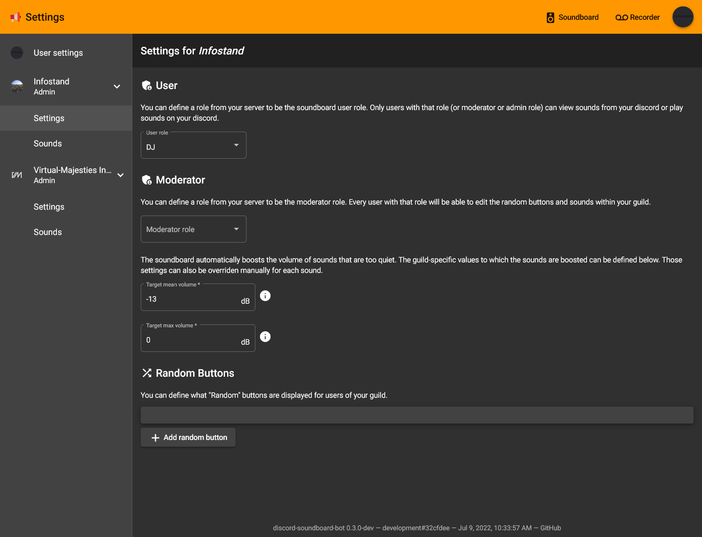Open Settings under Virtual-Majesties
This screenshot has width=702, height=537.
[x=49, y=207]
